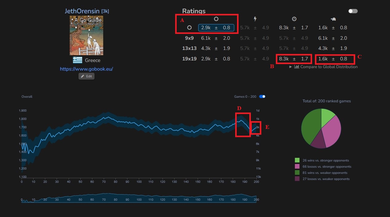Toggle the Games 0 - 200 switch

[262, 96]
